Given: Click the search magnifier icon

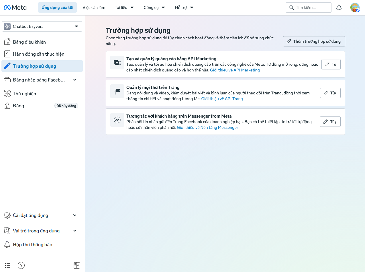Looking at the screenshot, I should click(291, 7).
